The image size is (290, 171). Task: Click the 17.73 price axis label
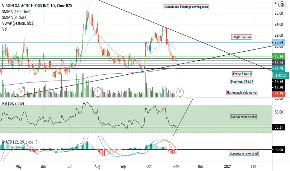[279, 62]
